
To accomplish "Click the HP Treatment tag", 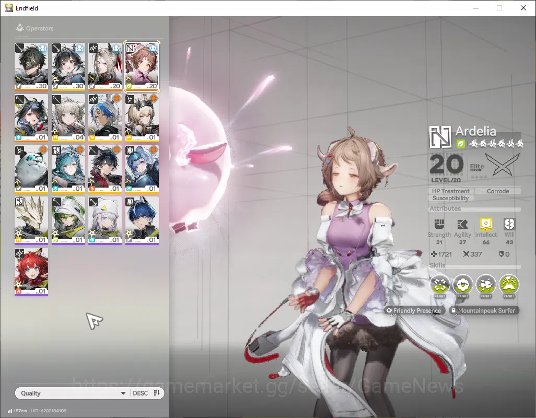I will tap(450, 191).
